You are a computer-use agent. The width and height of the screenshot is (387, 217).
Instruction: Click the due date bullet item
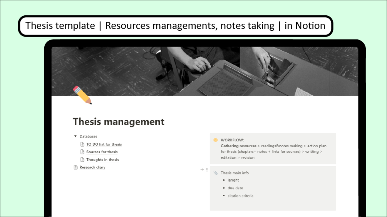[x=235, y=188]
